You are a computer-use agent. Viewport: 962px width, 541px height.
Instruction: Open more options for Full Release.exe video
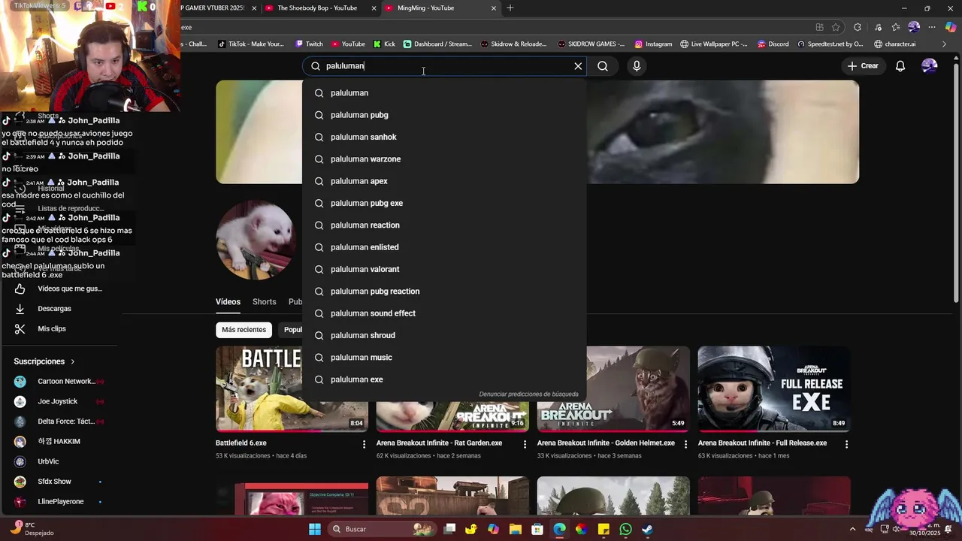pos(846,445)
